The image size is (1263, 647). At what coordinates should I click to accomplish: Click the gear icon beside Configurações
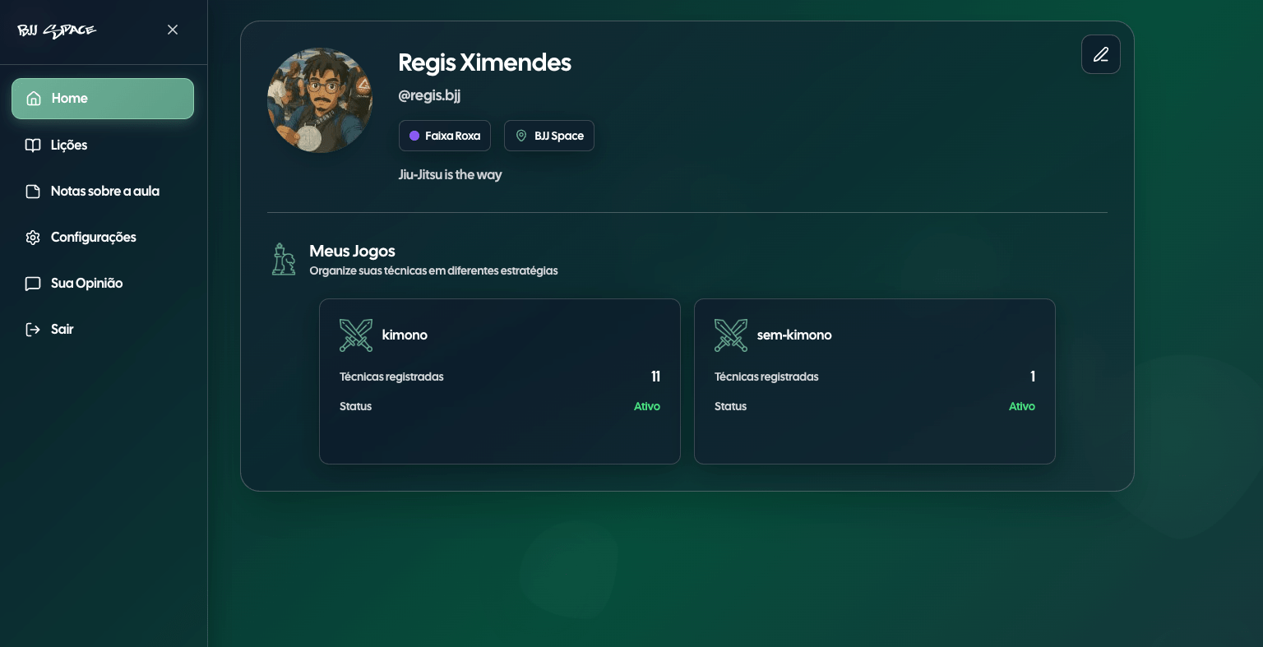pyautogui.click(x=33, y=238)
